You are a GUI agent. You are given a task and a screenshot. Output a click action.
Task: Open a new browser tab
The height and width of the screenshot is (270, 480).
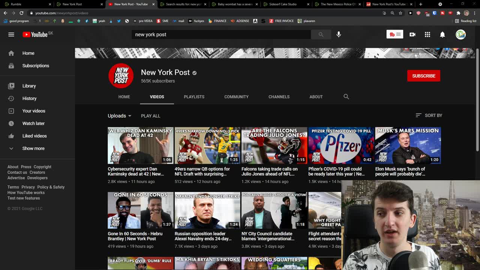coord(420,4)
